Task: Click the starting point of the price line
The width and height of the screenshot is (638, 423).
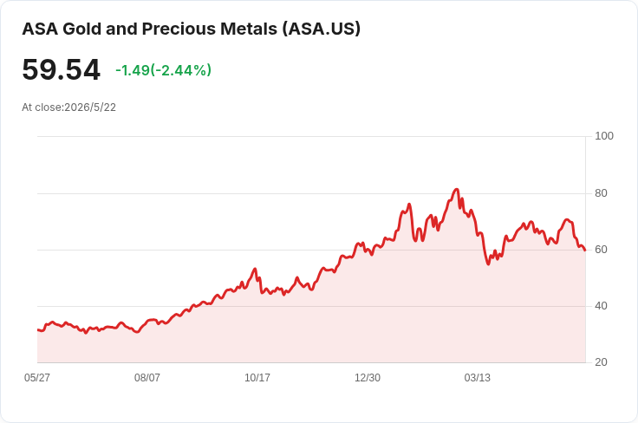Action: (x=38, y=330)
